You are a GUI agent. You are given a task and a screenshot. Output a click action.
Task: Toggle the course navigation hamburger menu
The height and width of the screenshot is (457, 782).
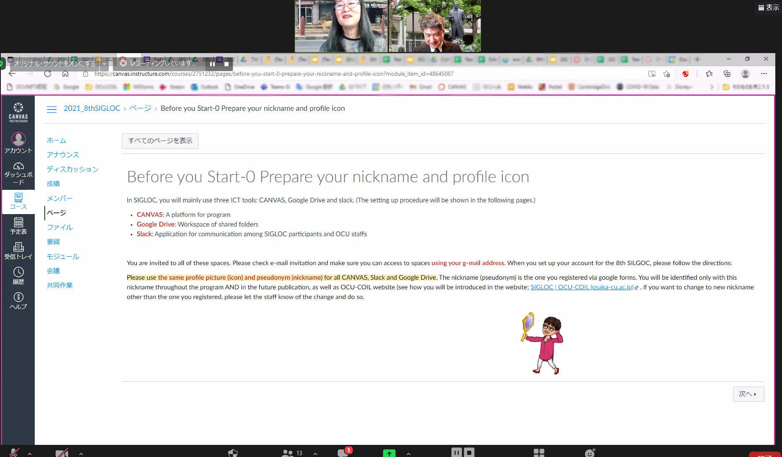(x=51, y=109)
